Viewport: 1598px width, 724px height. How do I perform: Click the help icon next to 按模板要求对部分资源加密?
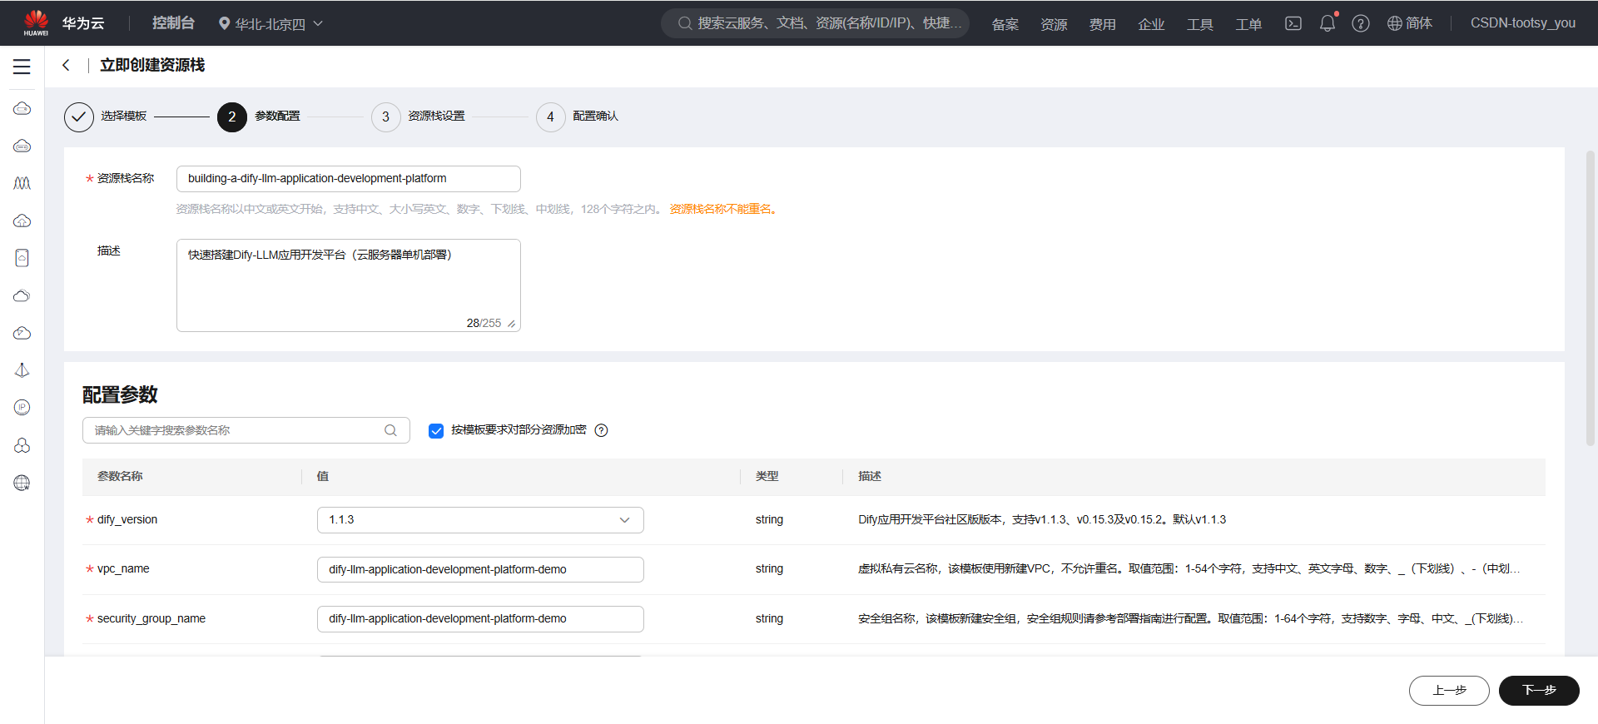point(602,430)
